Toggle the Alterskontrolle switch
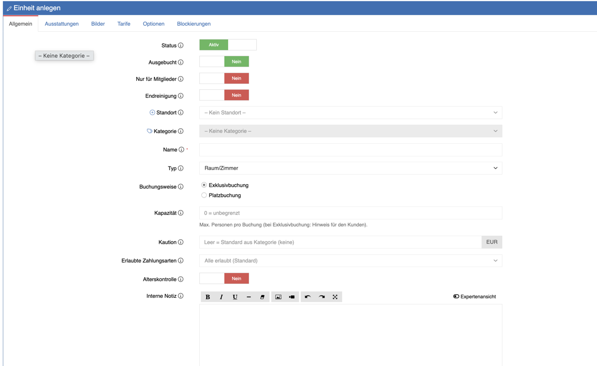The width and height of the screenshot is (597, 366). click(x=224, y=278)
